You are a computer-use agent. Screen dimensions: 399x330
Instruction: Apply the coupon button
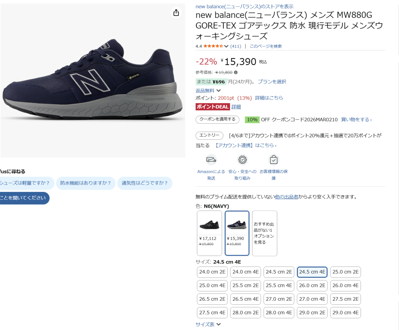point(217,119)
